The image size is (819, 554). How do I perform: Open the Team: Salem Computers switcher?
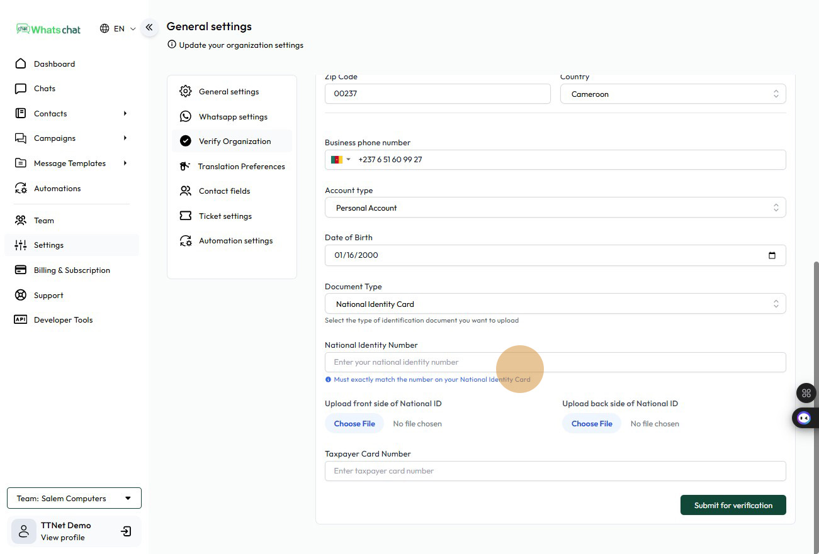point(74,499)
